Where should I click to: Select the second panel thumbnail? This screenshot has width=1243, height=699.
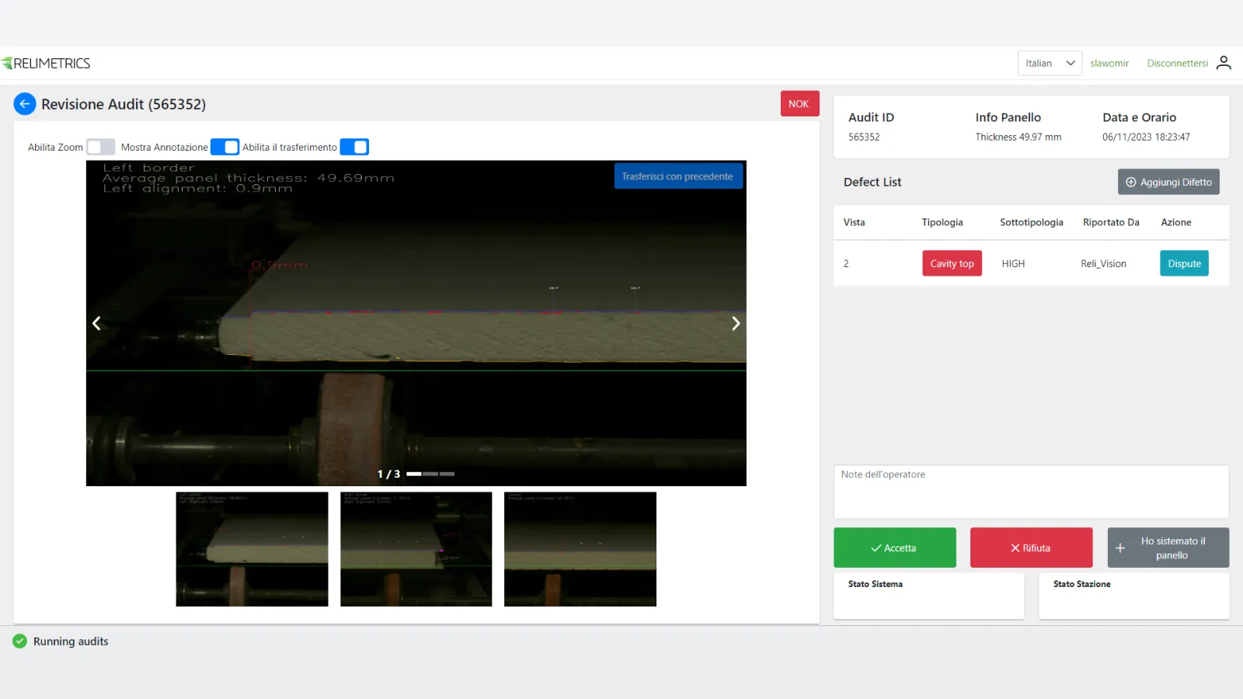coord(416,549)
